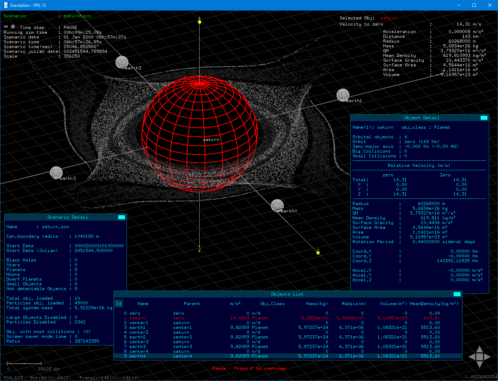The width and height of the screenshot is (498, 381).
Task: Click Scenario Detail panel title
Action: click(x=67, y=217)
